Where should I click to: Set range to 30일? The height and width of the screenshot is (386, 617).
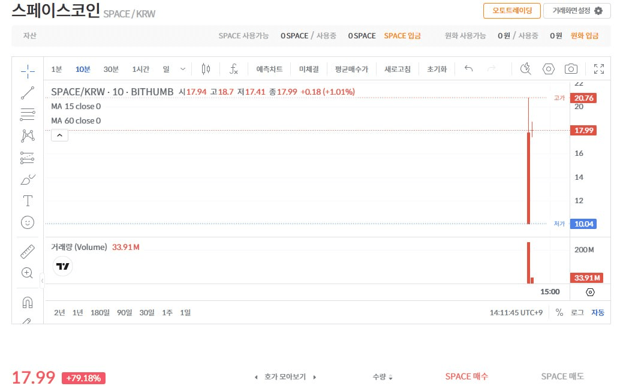coord(147,312)
